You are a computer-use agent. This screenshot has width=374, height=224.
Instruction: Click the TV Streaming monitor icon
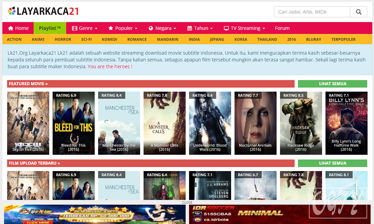[226, 28]
